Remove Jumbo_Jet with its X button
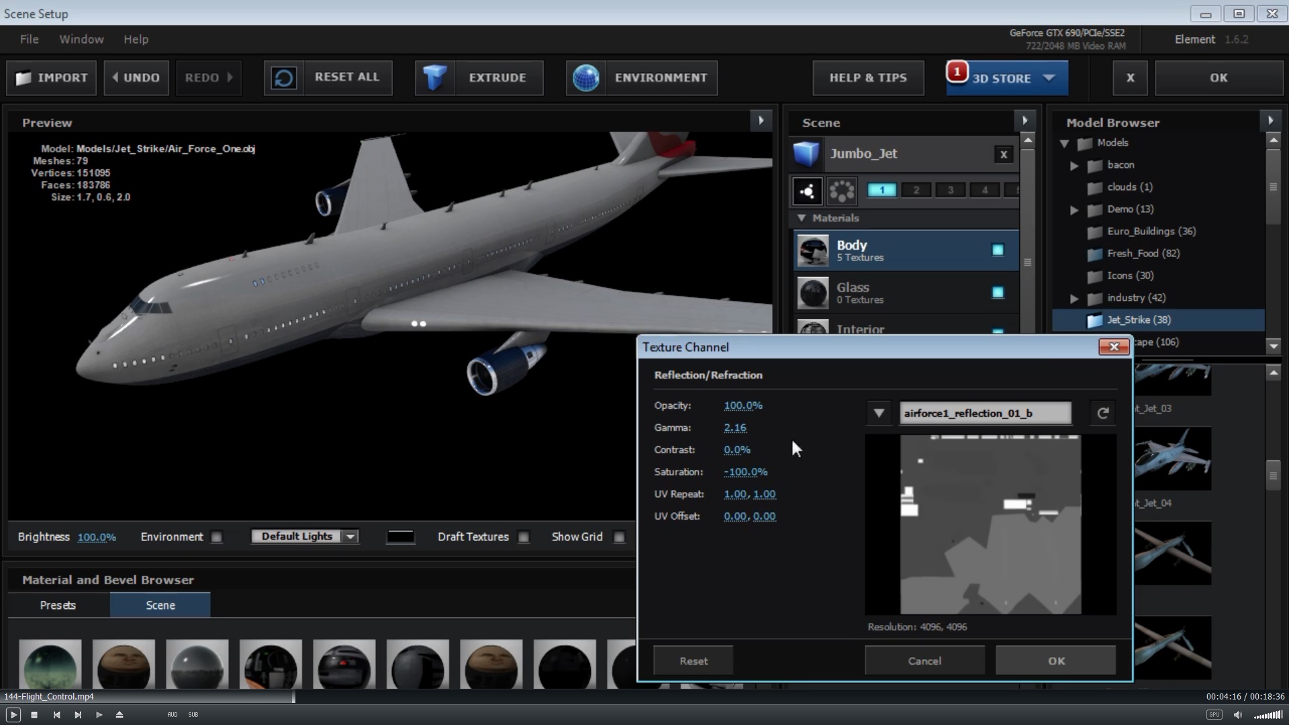The height and width of the screenshot is (725, 1289). (1003, 154)
